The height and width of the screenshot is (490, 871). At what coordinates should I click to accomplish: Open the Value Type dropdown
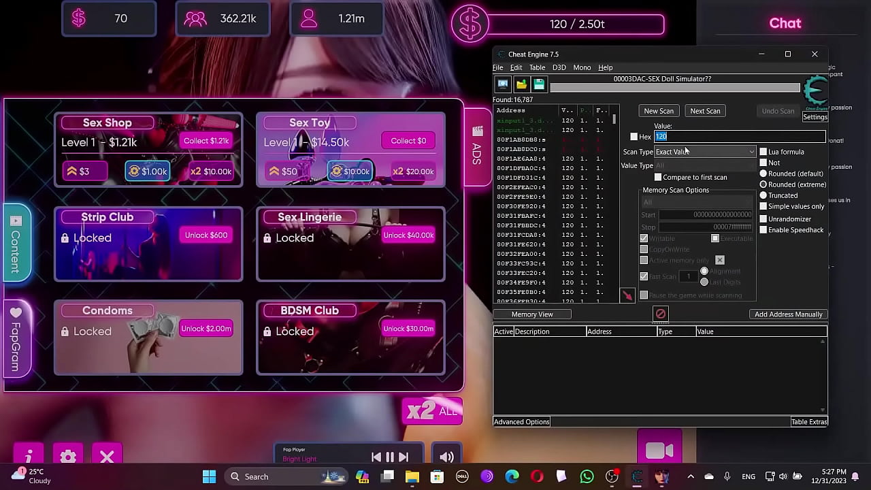coord(704,165)
